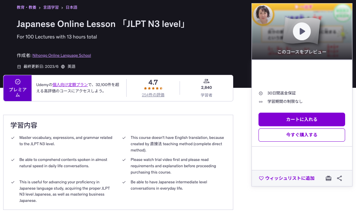Click 英語 language text
Image resolution: width=356 pixels, height=212 pixels.
click(71, 66)
